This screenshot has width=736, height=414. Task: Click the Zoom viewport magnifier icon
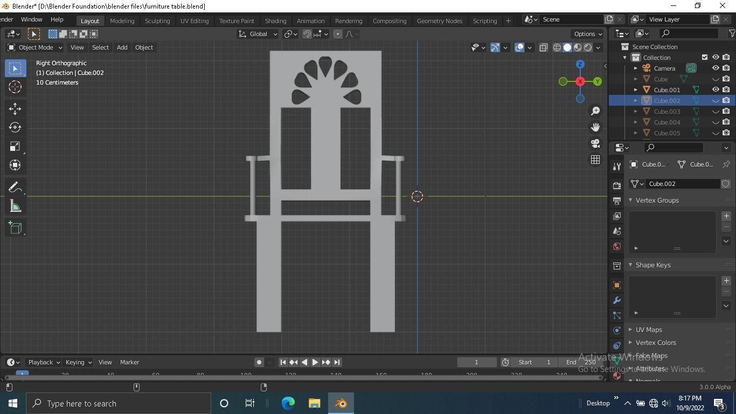point(595,111)
